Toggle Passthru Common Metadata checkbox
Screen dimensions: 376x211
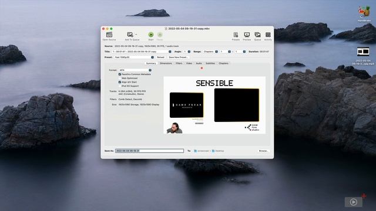(x=120, y=74)
